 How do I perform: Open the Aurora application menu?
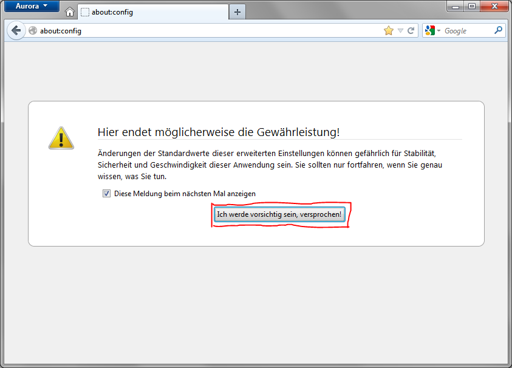coord(32,6)
